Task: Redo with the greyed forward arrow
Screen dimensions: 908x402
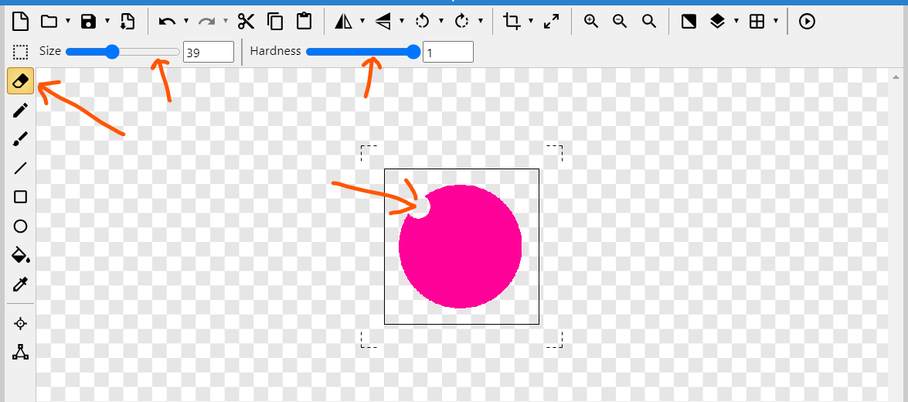Action: click(207, 22)
